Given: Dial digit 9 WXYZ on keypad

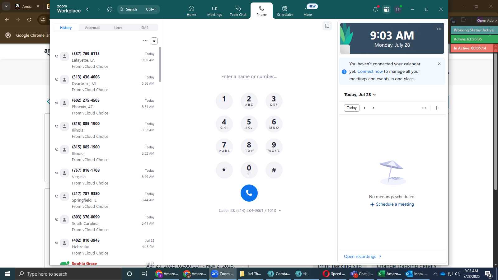Looking at the screenshot, I should tap(274, 147).
